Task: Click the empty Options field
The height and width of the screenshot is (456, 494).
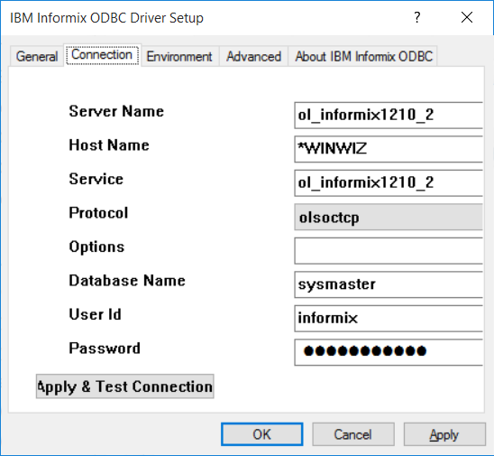Action: [x=389, y=251]
